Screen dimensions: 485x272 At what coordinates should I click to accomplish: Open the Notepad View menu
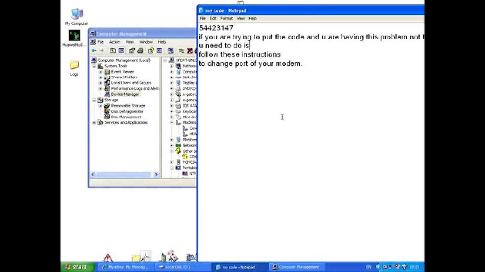click(x=241, y=18)
